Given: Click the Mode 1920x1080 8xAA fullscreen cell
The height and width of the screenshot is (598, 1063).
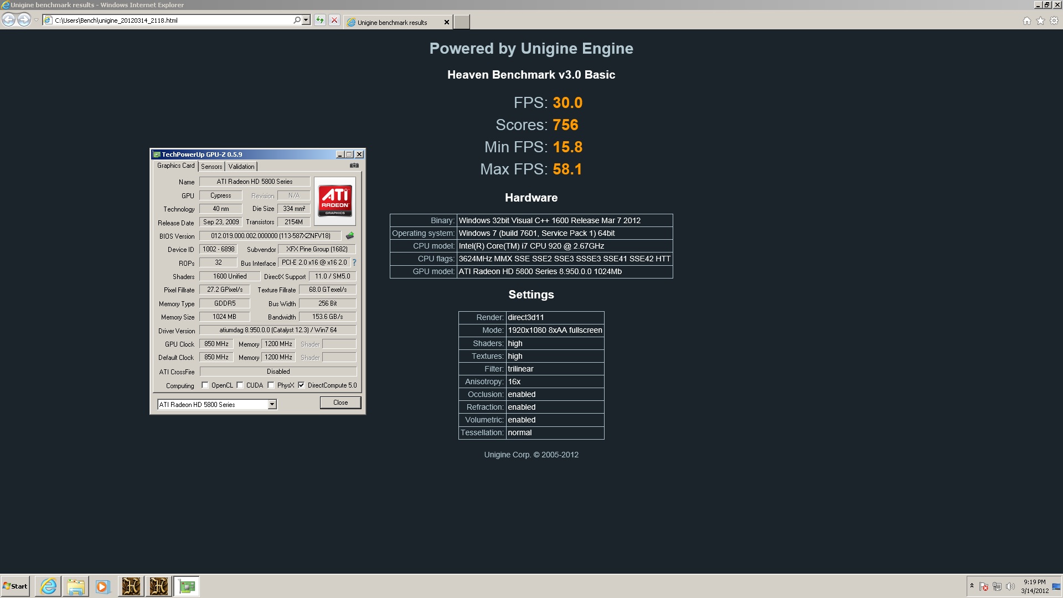Looking at the screenshot, I should pos(555,330).
